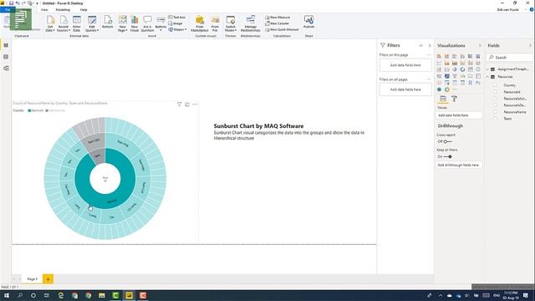Switch to Report view in left sidebar
535x301 pixels.
click(6, 45)
